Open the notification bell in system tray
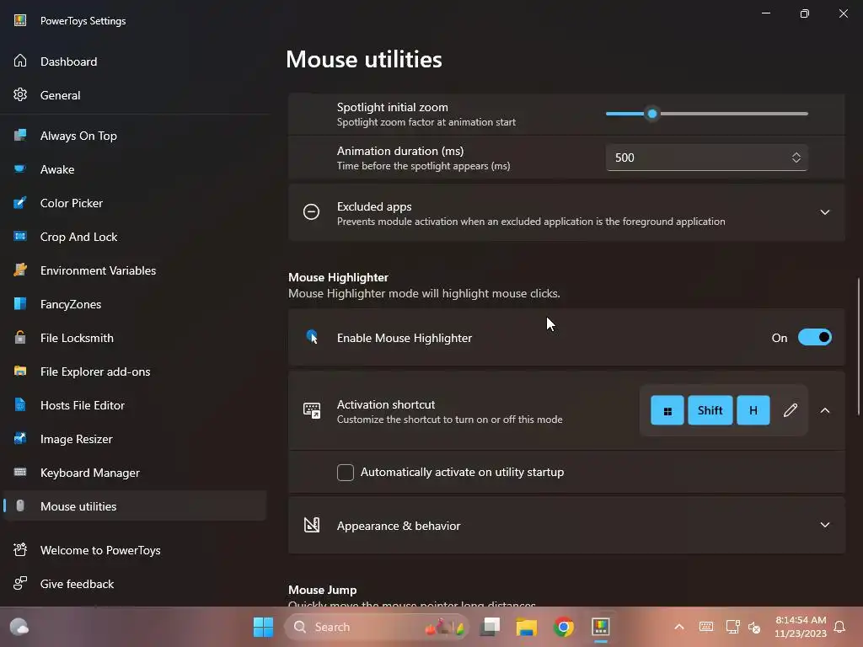This screenshot has width=863, height=647. 839,627
